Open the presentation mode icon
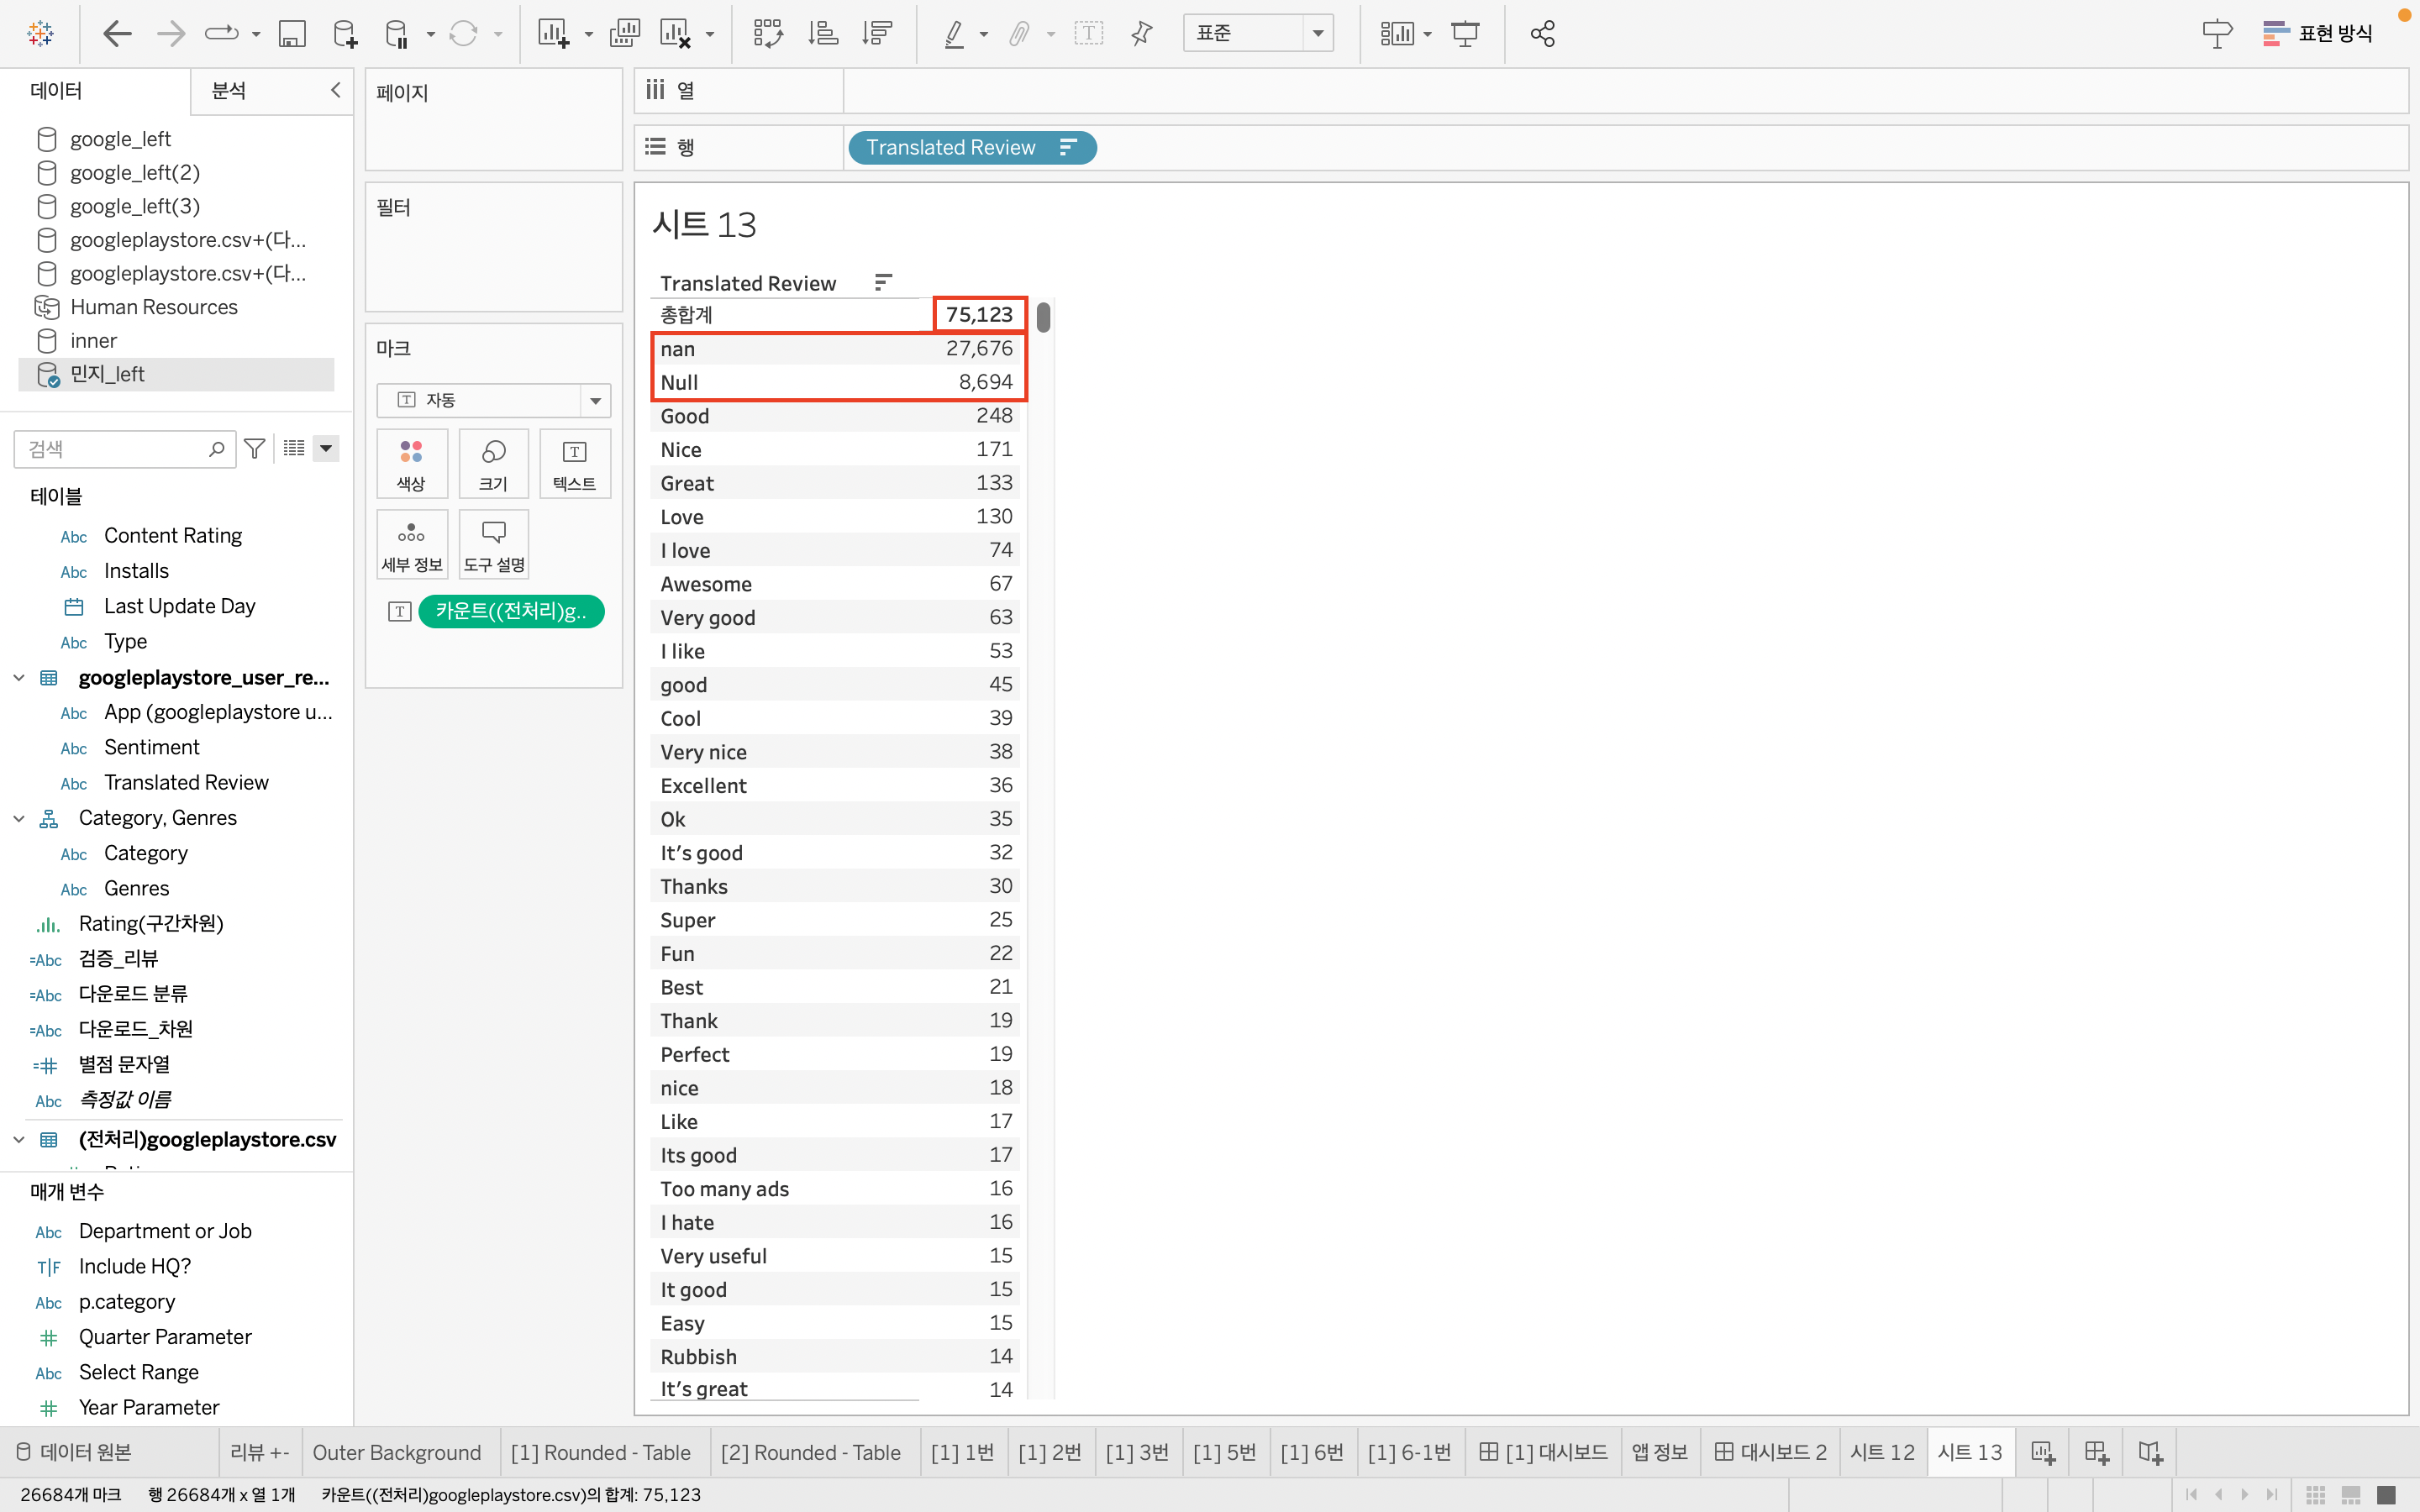The height and width of the screenshot is (1512, 2420). pos(1465,34)
